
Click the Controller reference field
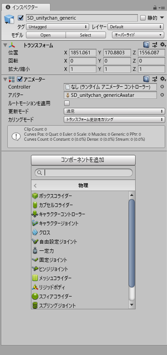110,87
